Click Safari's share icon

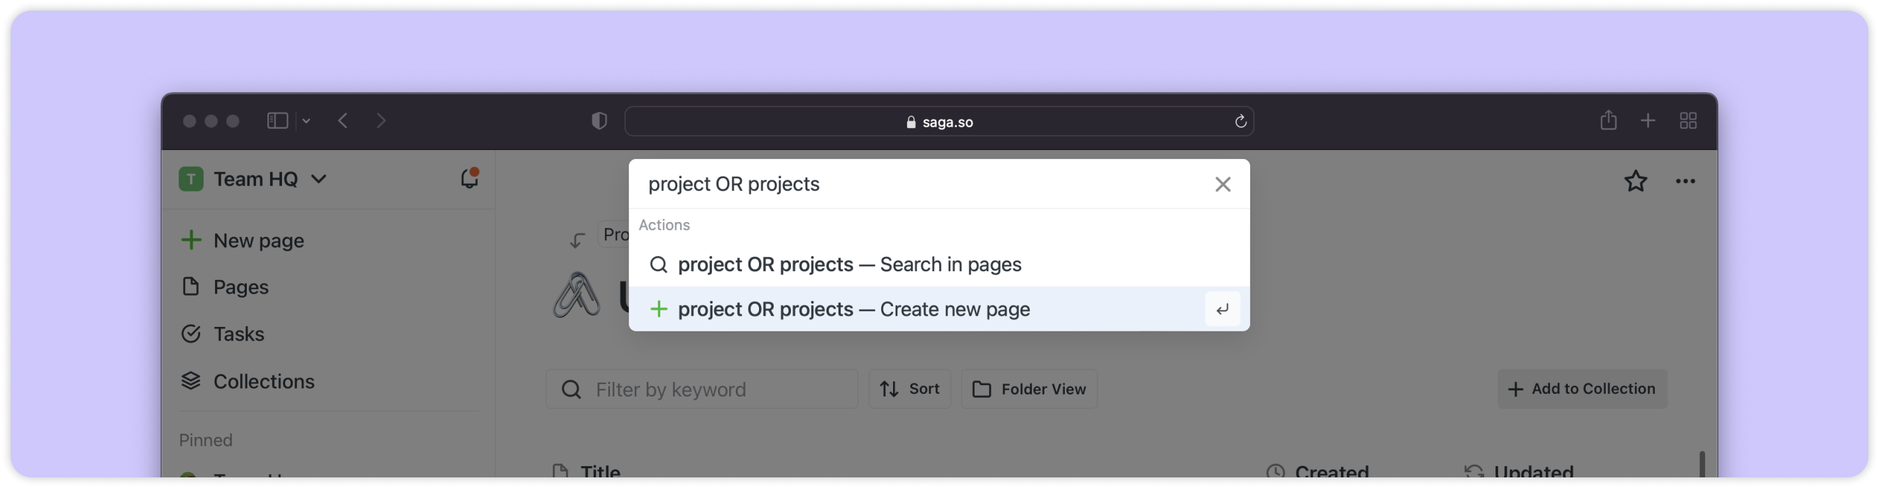pos(1608,121)
